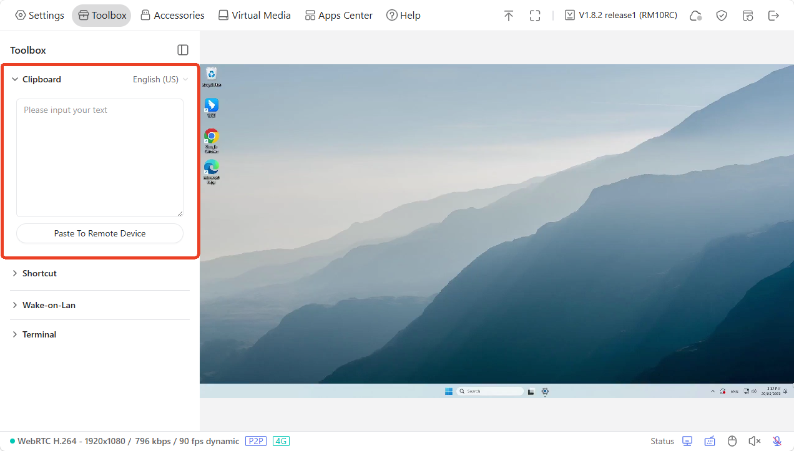Click the Status label in bottom bar
The width and height of the screenshot is (794, 451).
click(x=662, y=441)
